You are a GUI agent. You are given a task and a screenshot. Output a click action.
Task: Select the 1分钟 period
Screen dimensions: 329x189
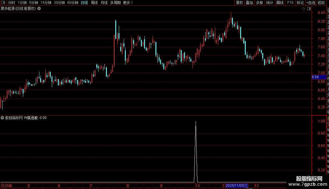[x=22, y=3]
